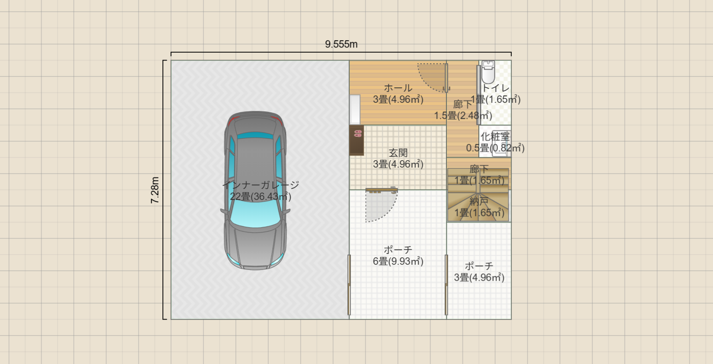This screenshot has height=364, width=713.
Task: Select window between garage and 6畳 ポーチ
Action: pos(349,285)
